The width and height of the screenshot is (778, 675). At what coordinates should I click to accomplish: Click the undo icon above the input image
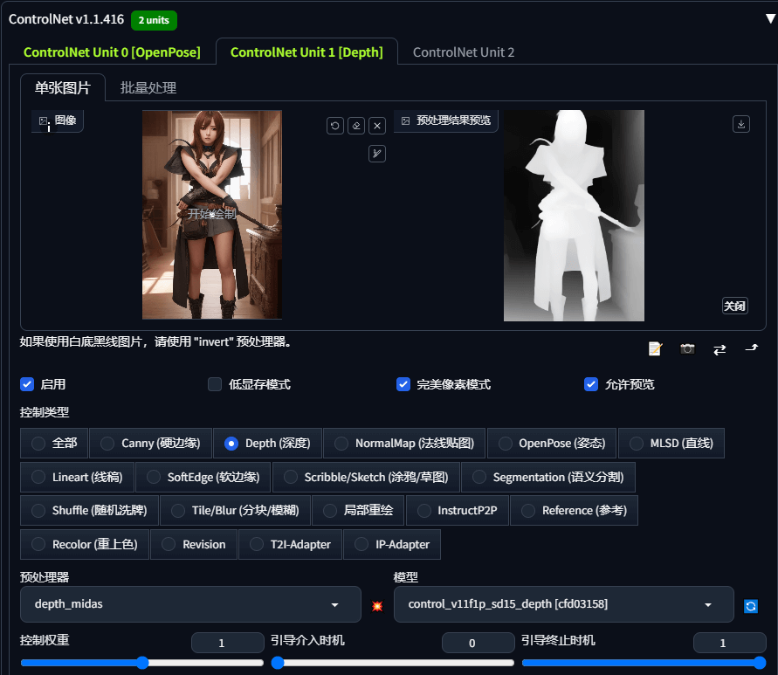coord(335,126)
